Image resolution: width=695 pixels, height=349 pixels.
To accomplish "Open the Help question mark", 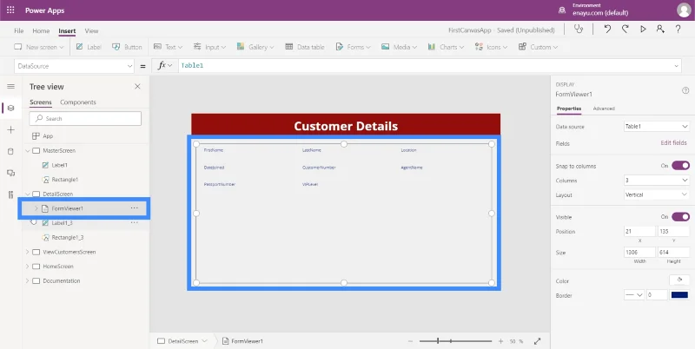I will click(678, 30).
